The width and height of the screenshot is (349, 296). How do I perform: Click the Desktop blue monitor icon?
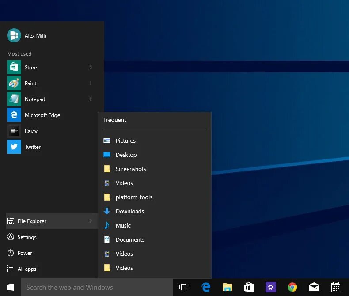click(107, 155)
